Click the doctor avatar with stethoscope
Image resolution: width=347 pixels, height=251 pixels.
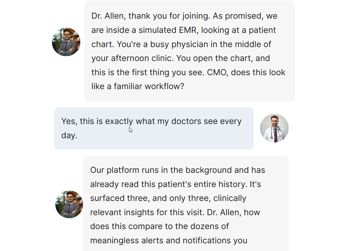274,128
